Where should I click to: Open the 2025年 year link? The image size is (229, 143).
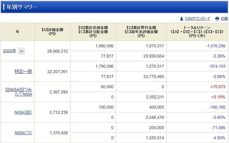(x=10, y=51)
